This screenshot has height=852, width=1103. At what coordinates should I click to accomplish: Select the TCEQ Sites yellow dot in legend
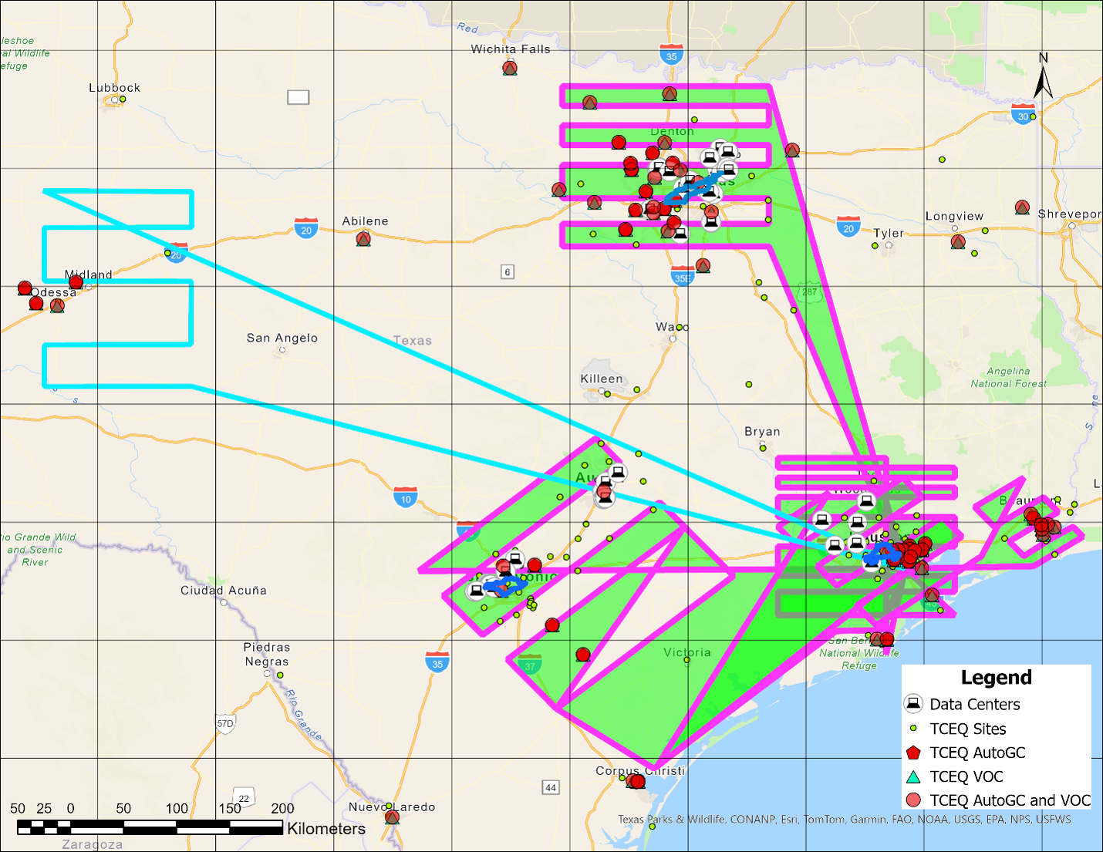tap(913, 729)
